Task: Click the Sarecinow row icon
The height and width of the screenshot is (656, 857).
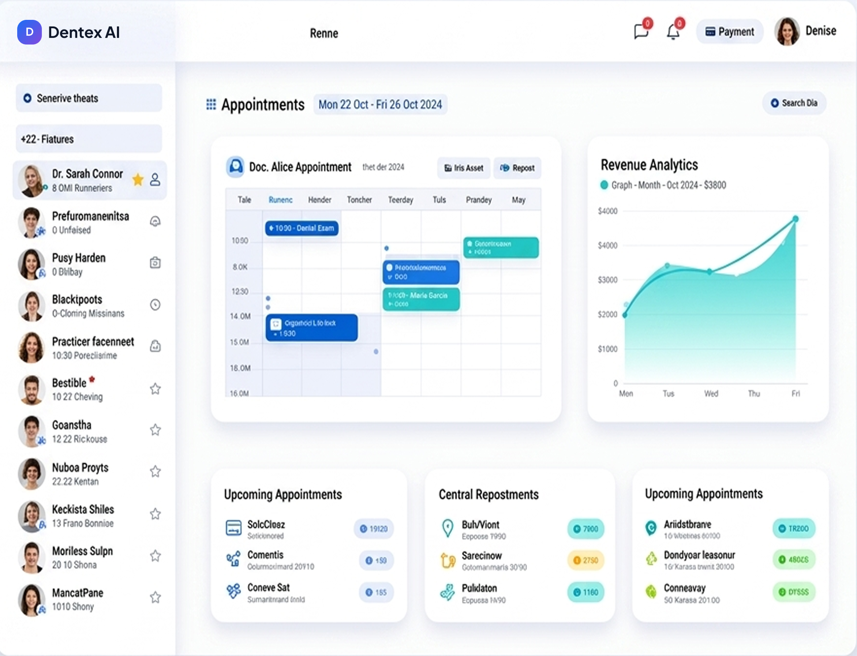Action: [x=448, y=560]
